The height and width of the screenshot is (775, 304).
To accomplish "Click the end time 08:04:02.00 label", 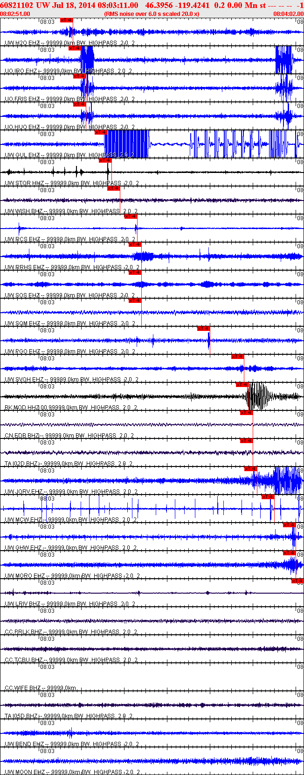I will click(288, 14).
